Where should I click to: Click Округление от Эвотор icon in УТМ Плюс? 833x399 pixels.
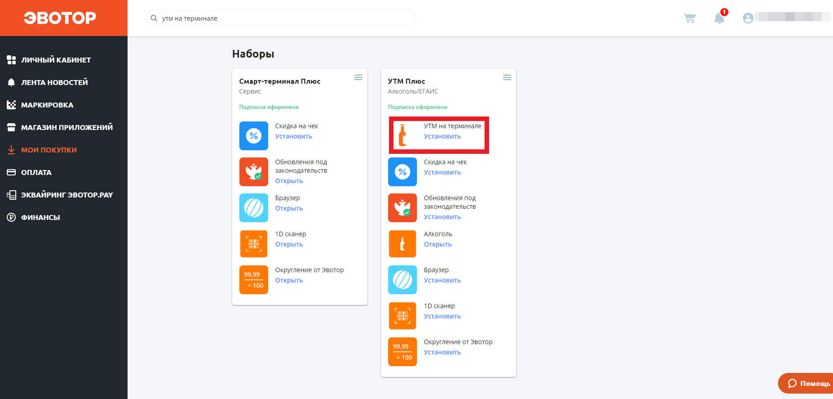click(x=403, y=352)
